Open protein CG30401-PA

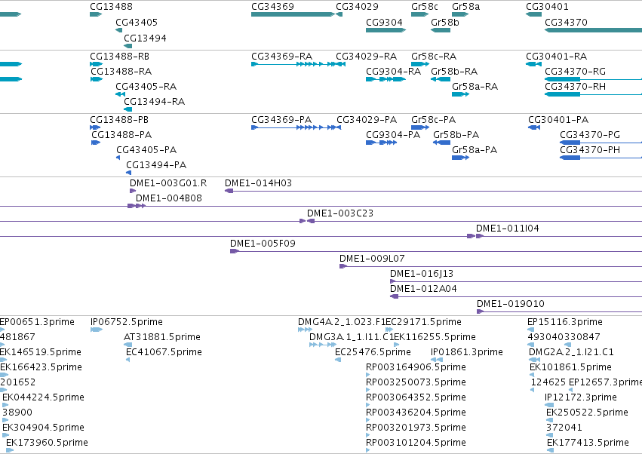[x=534, y=127]
